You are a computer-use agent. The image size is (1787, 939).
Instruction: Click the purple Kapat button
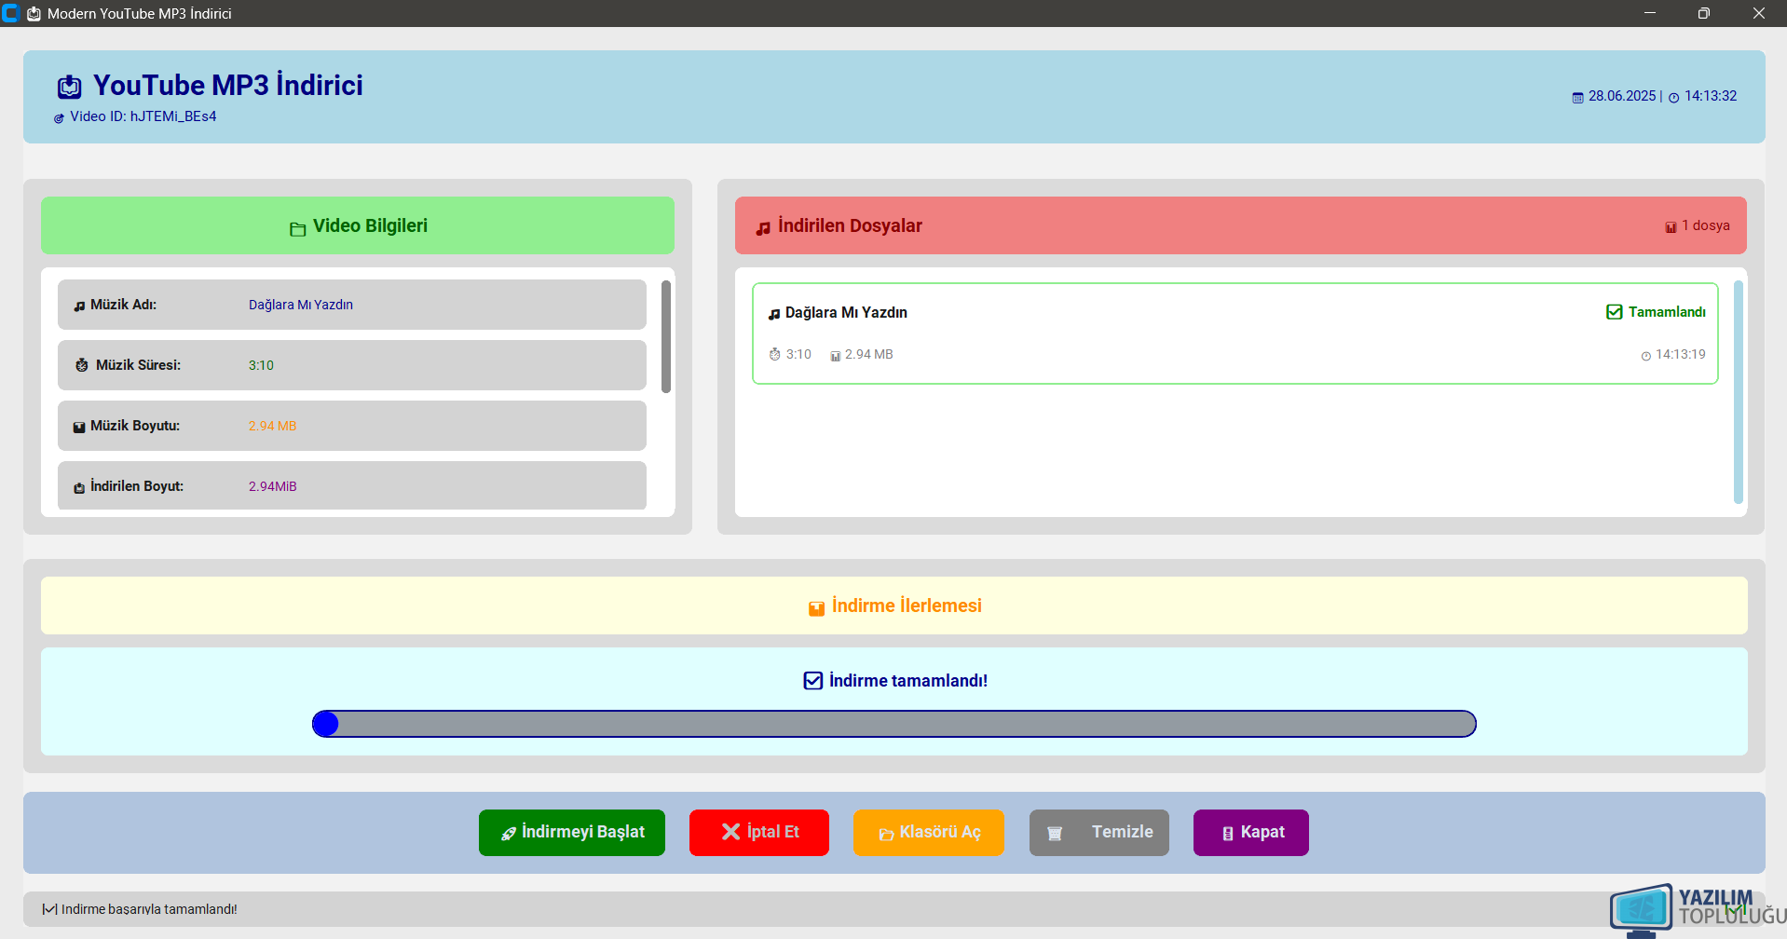1251,832
